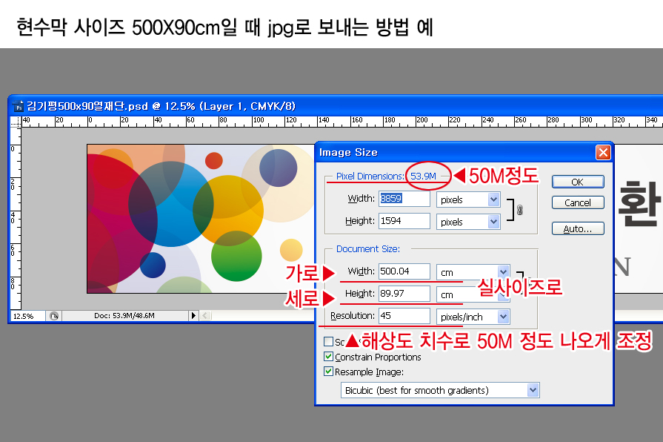
Task: Click the horizontal ruler at mark 100
Action: 259,122
